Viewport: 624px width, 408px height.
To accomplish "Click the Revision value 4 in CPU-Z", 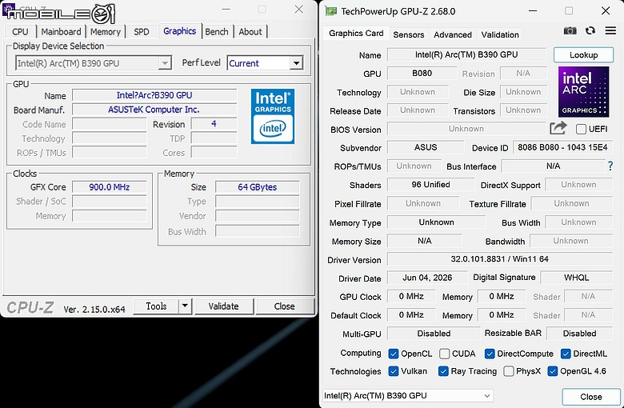I will coord(214,124).
